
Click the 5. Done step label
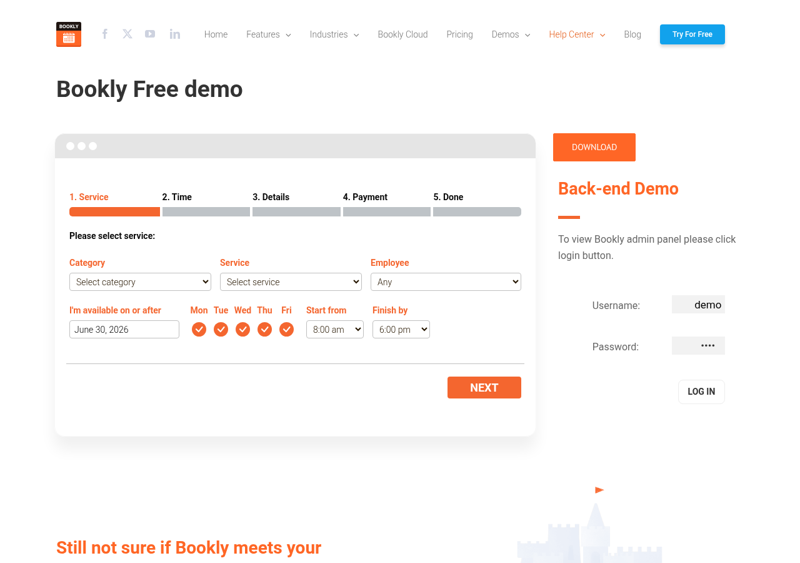448,197
